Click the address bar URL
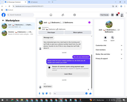127x102 pixels. click(x=29, y=6)
